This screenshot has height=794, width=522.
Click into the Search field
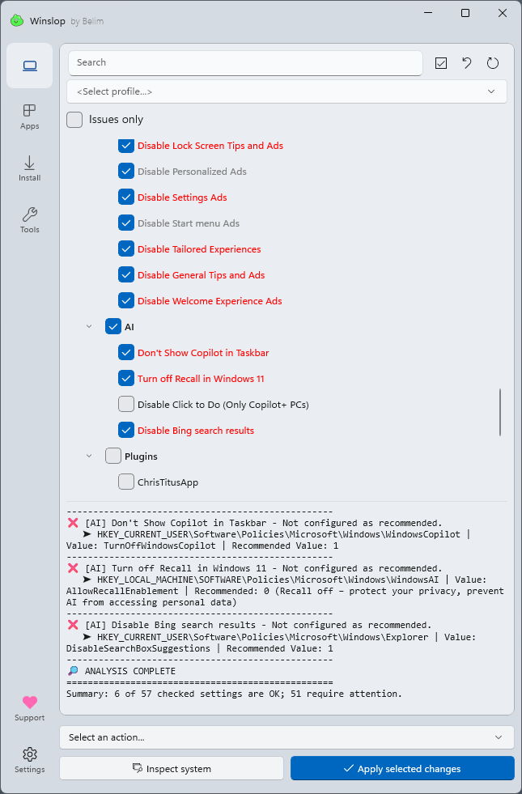point(243,62)
